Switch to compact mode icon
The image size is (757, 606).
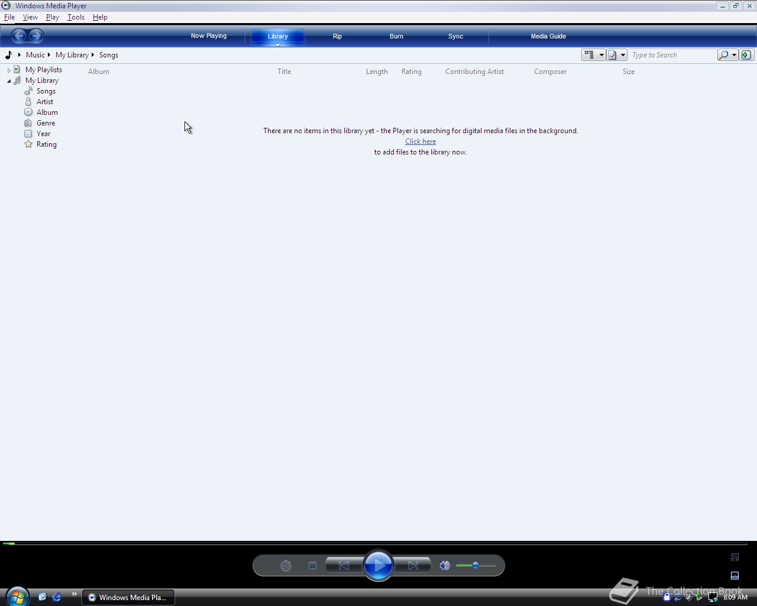tap(735, 575)
